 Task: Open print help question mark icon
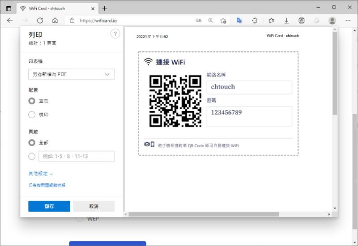[x=115, y=34]
